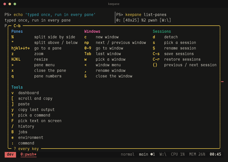Screen dimensions: 228x162
Task: Select the 'command' tool entry
Action: [x=26, y=143]
